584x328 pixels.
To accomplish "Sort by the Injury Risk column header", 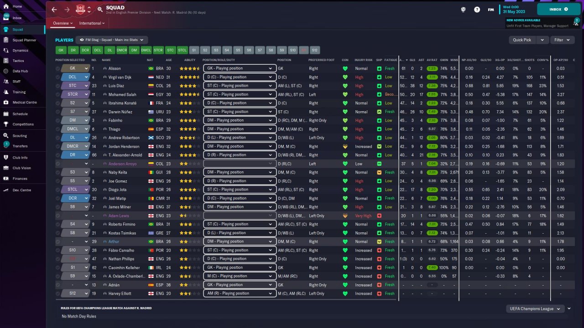I will coord(363,60).
